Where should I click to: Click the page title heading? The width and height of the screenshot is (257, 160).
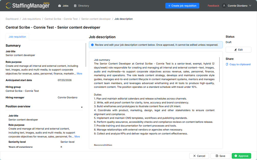[x=53, y=27]
